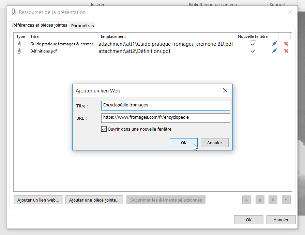305x235 pixels.
Task: Click the move up arrow button
Action: tap(260, 200)
